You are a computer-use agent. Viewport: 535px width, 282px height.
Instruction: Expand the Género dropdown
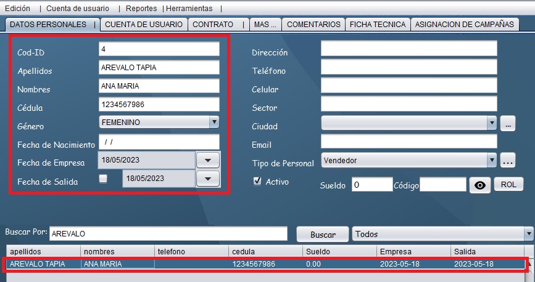tap(214, 123)
